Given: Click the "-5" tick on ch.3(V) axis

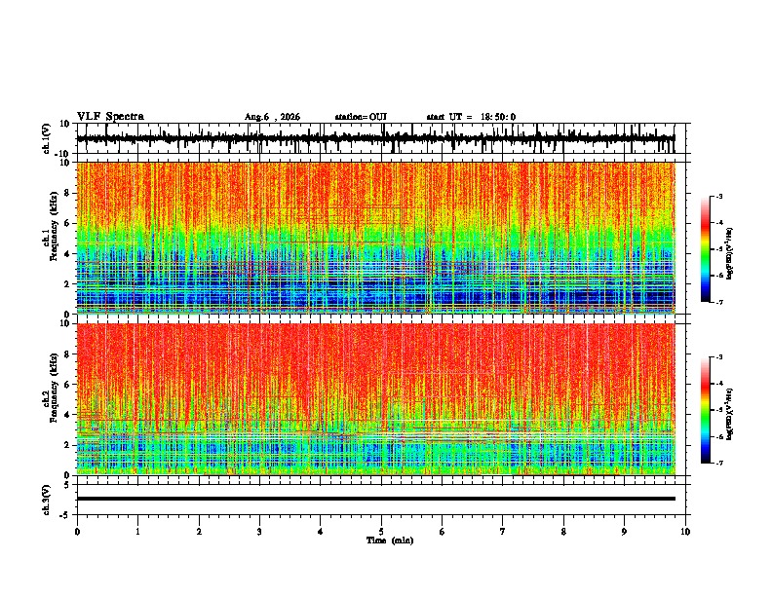Looking at the screenshot, I should [x=65, y=515].
